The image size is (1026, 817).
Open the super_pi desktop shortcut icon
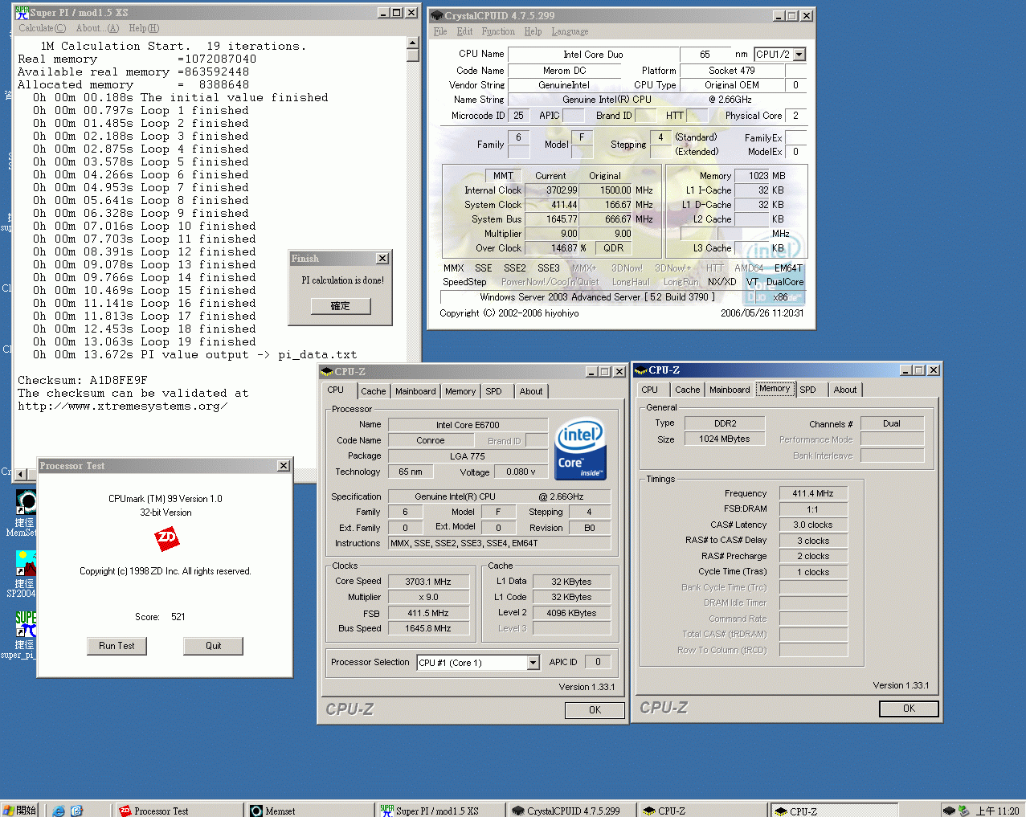tap(26, 625)
